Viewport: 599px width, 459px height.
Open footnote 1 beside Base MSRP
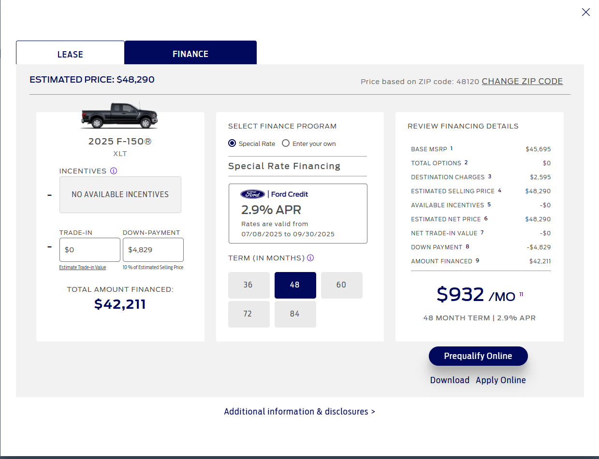(452, 148)
